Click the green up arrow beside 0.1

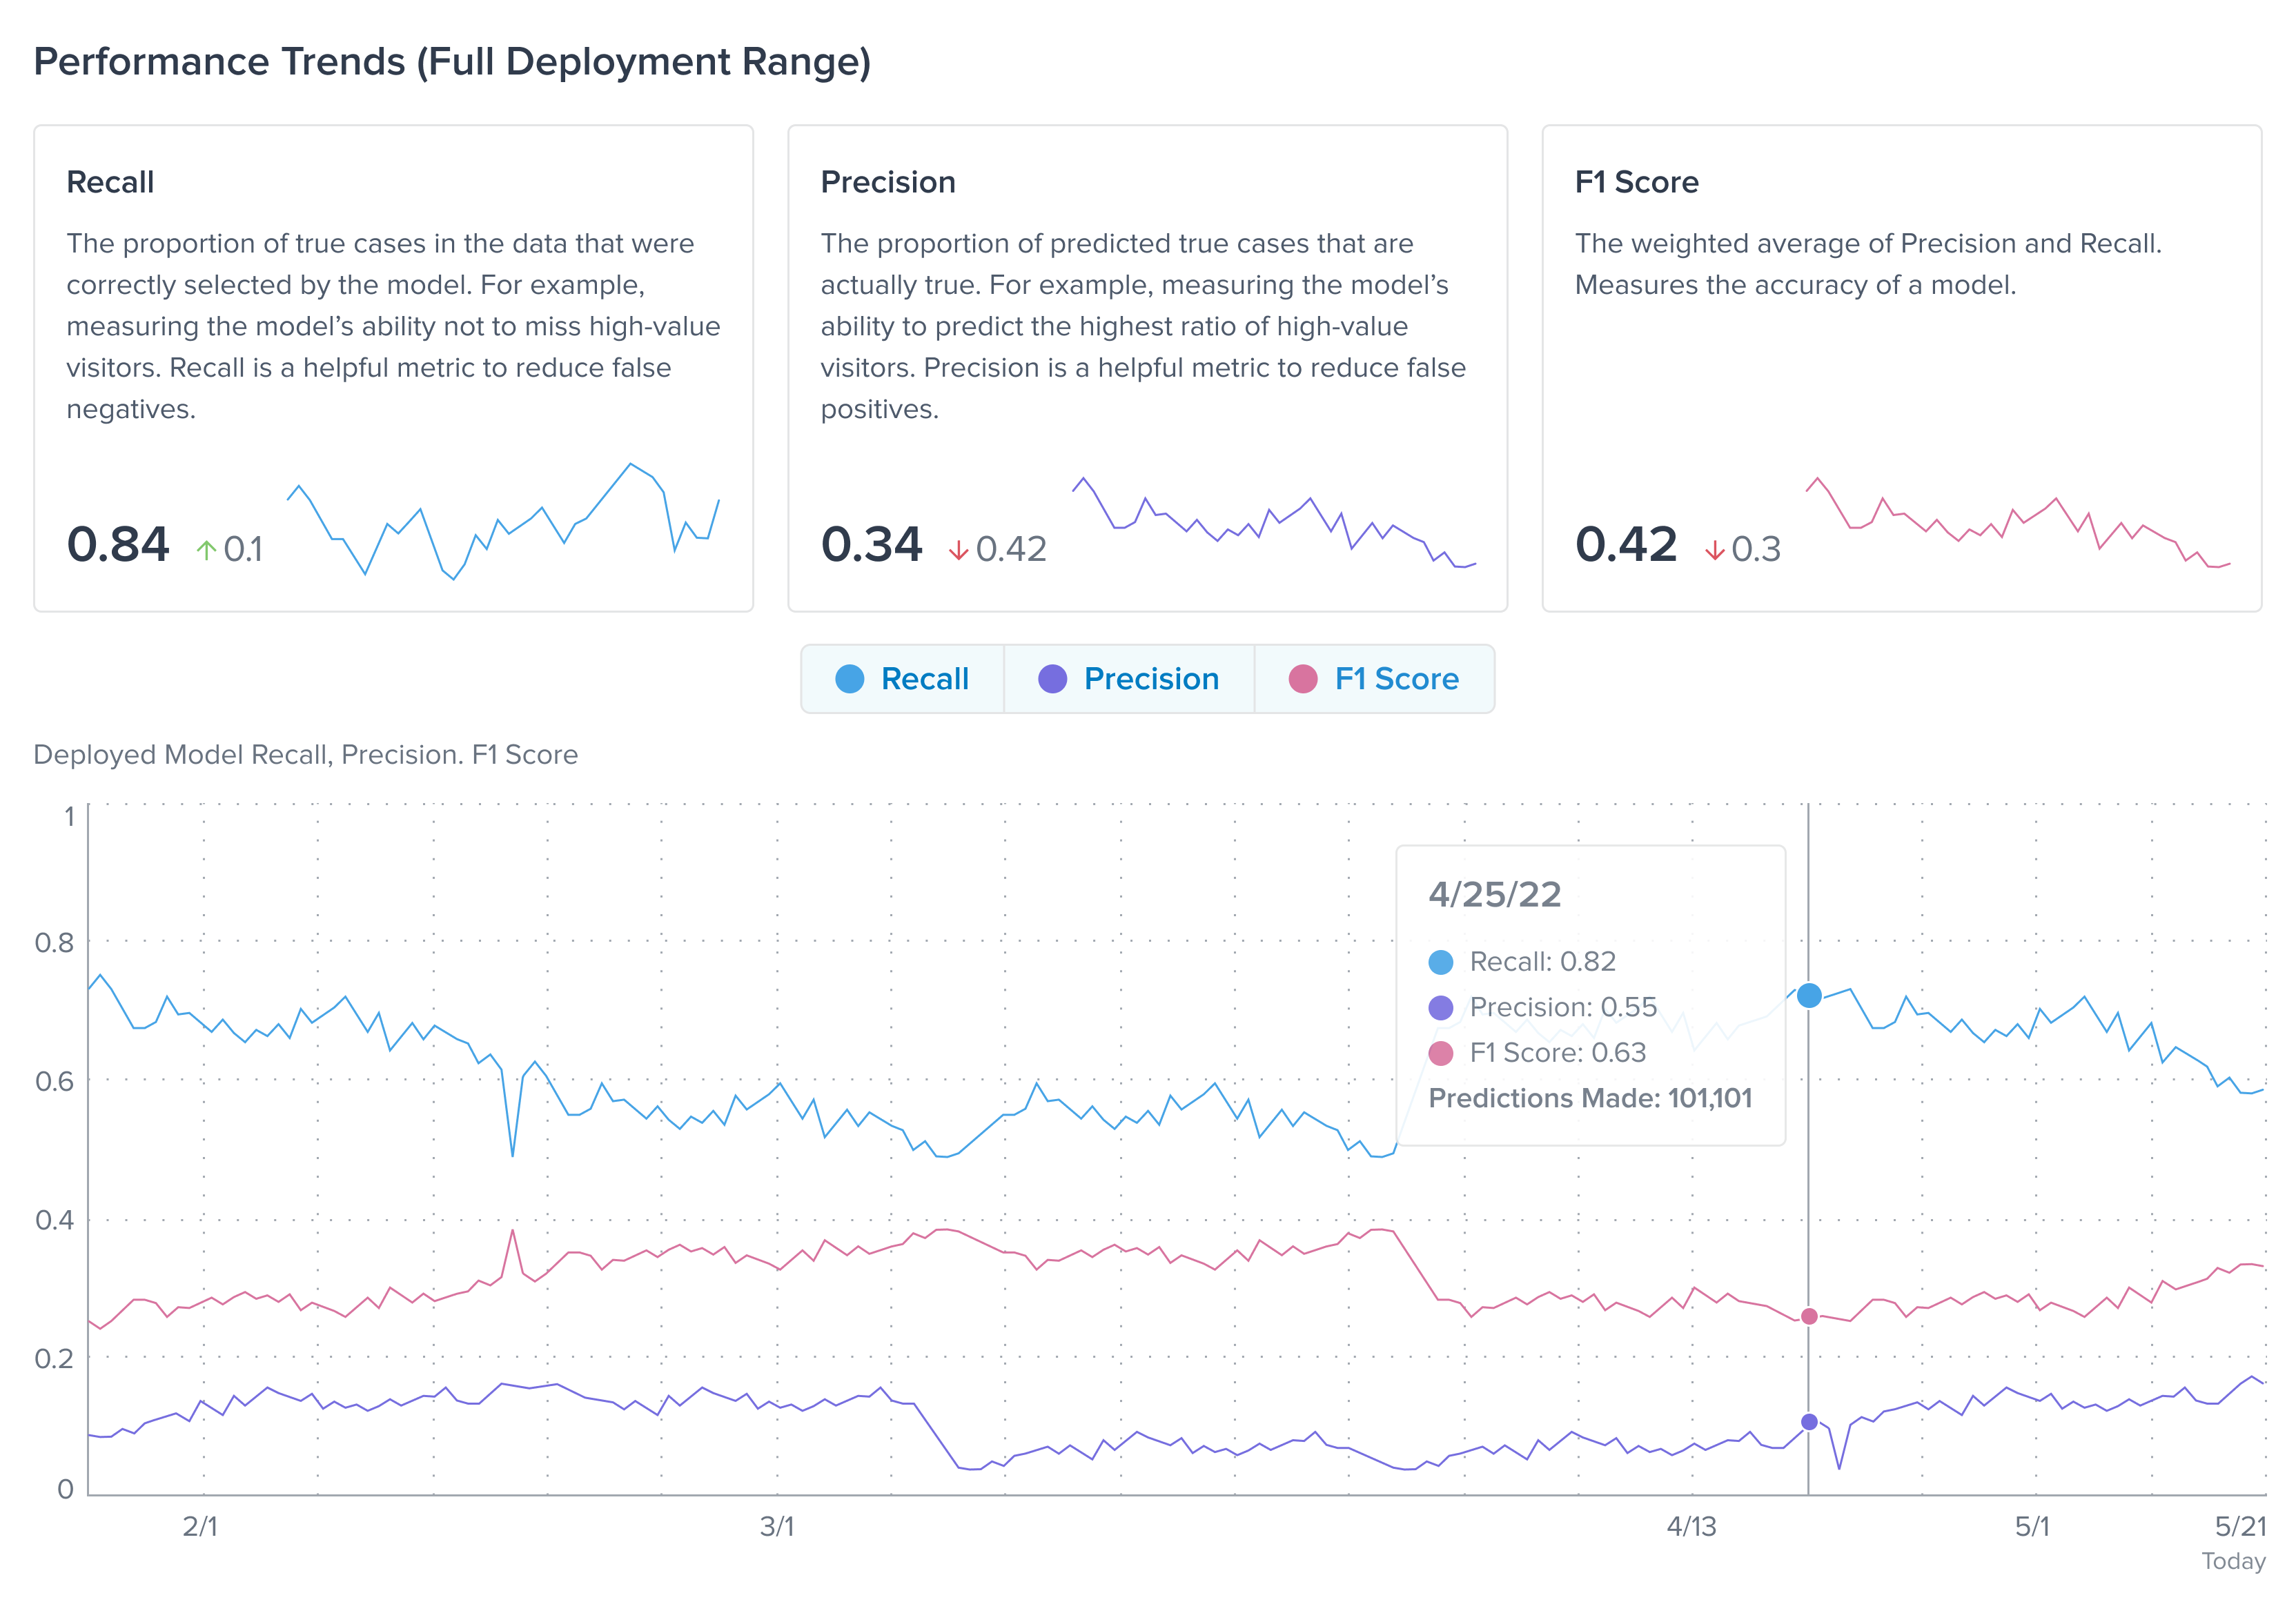206,549
